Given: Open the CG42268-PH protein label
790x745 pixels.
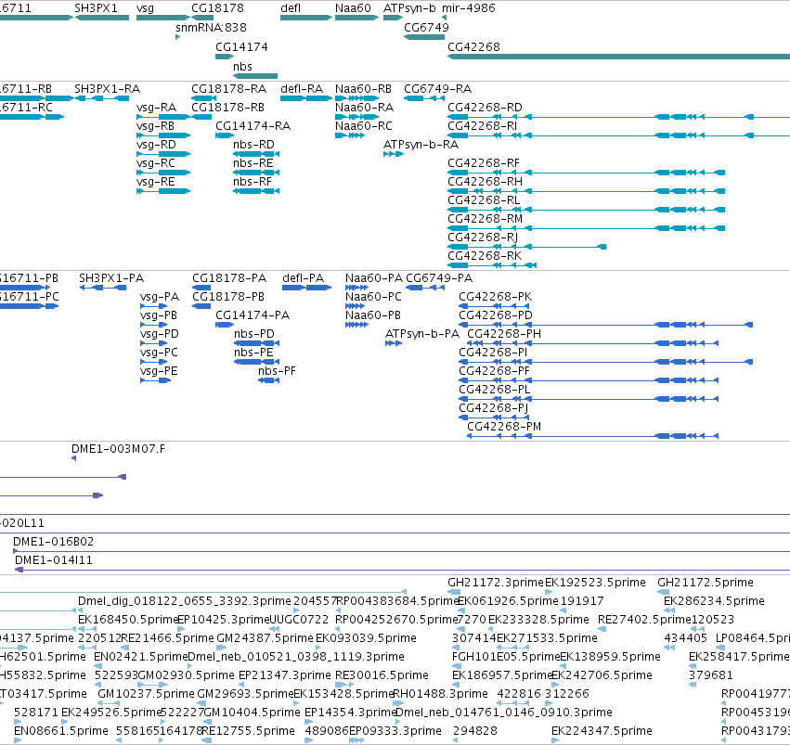Looking at the screenshot, I should click(504, 334).
